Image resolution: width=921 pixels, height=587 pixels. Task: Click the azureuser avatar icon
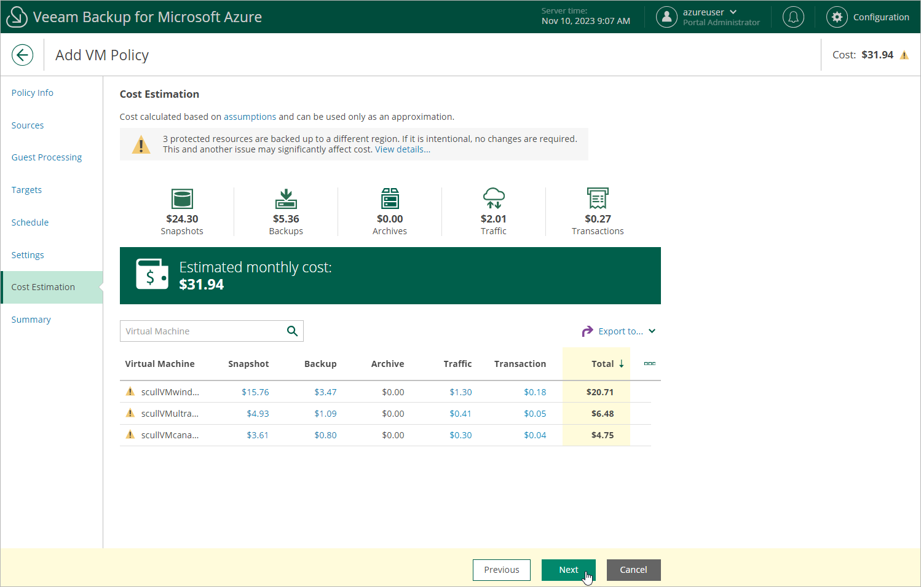point(666,17)
